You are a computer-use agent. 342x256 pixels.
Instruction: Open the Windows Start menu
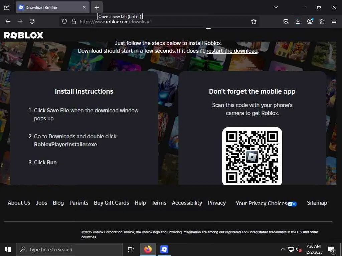pyautogui.click(x=8, y=249)
